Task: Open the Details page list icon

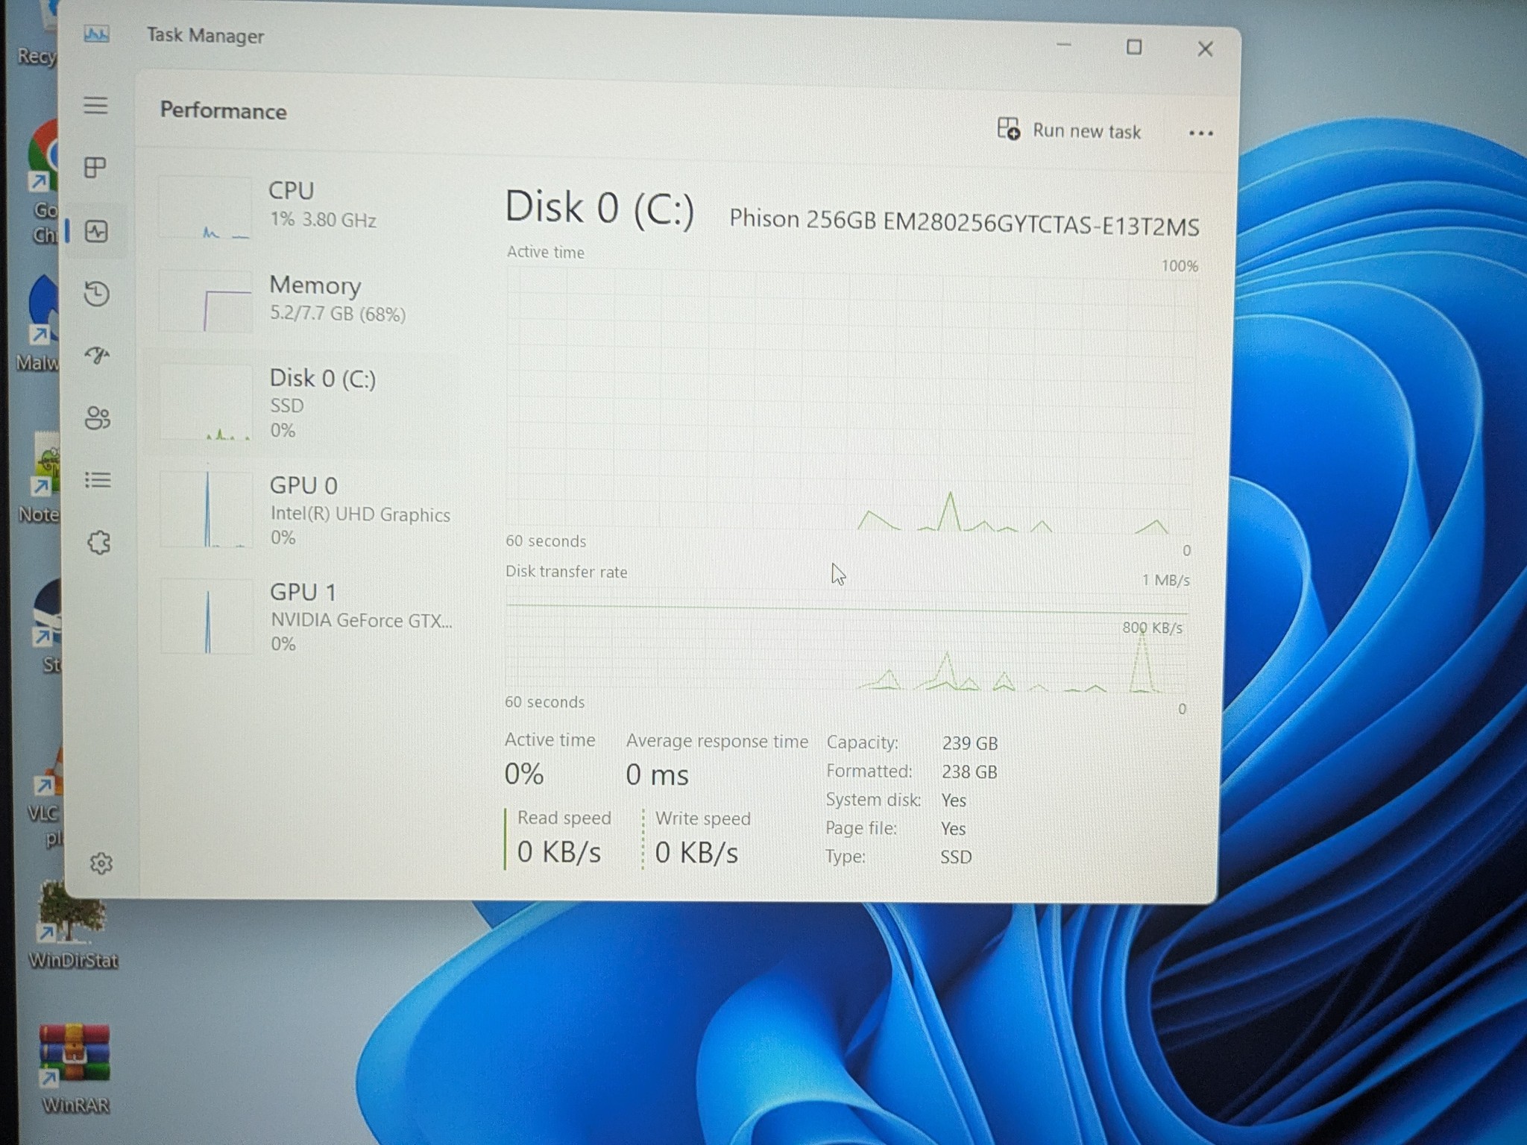Action: [x=98, y=479]
